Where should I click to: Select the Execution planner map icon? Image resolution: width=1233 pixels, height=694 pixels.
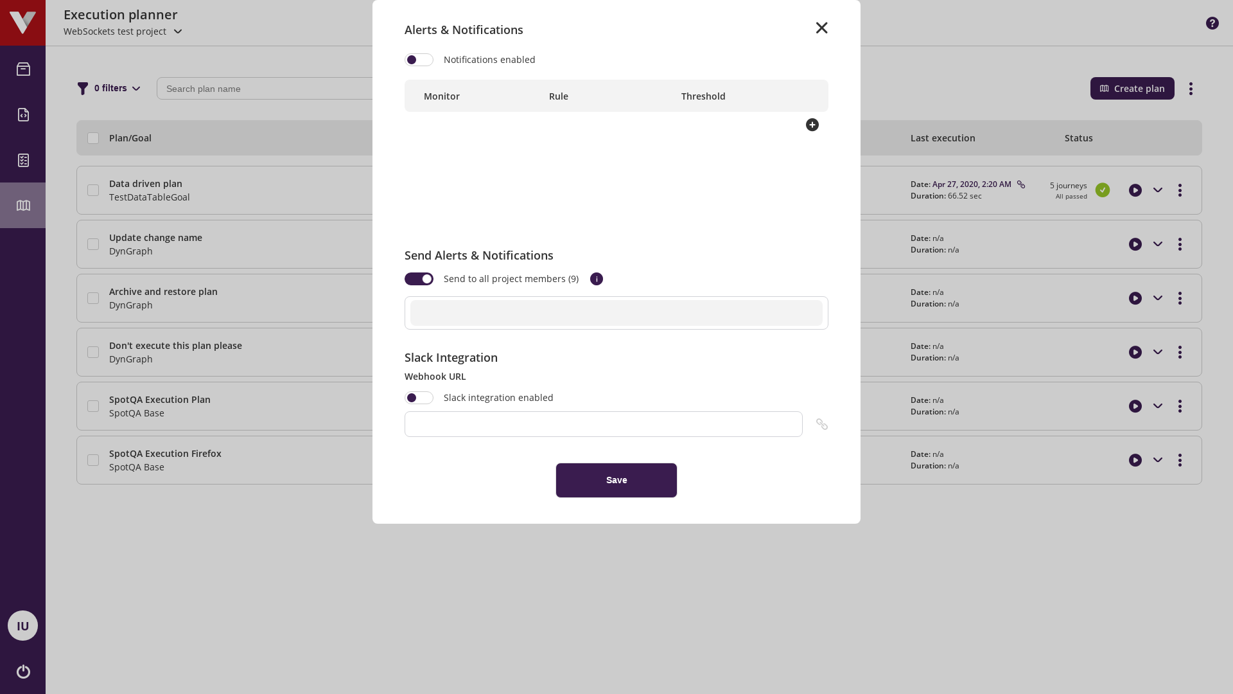pos(23,205)
